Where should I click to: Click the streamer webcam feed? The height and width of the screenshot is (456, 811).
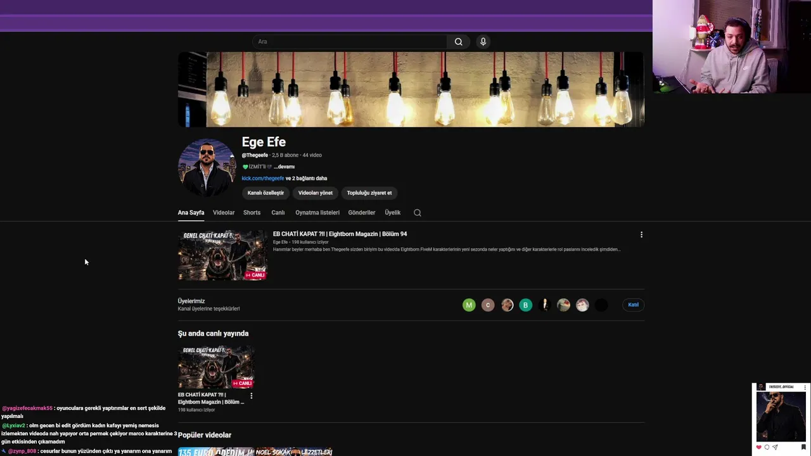pos(732,47)
